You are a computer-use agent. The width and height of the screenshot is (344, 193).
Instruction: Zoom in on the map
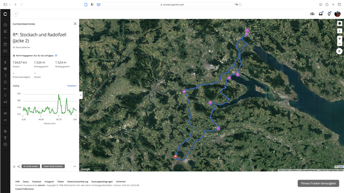point(339,39)
